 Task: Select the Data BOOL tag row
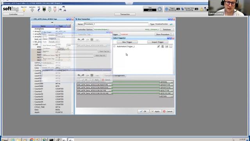click(51, 110)
